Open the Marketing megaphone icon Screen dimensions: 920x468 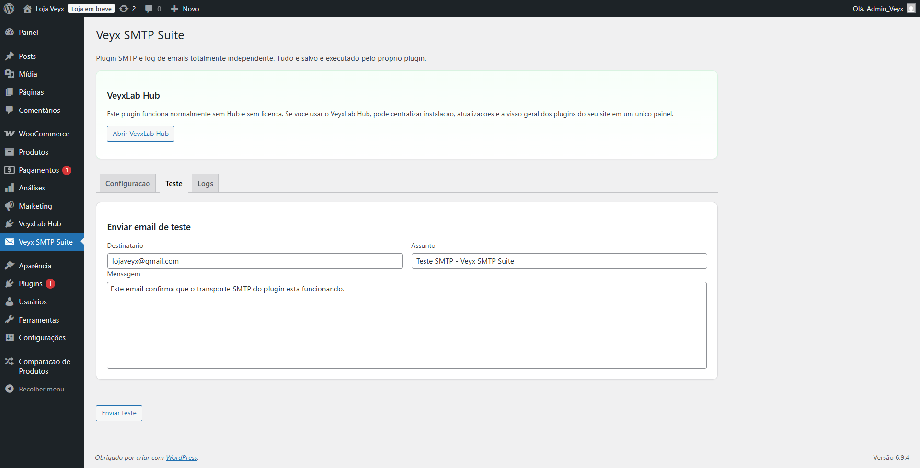pyautogui.click(x=10, y=206)
